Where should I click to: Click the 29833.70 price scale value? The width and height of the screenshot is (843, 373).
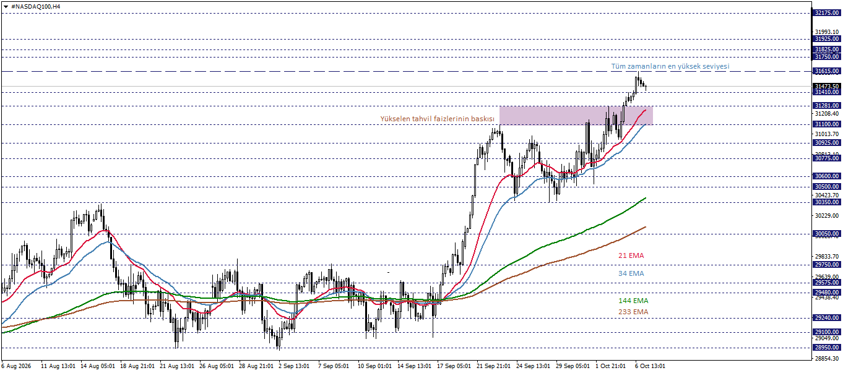827,256
